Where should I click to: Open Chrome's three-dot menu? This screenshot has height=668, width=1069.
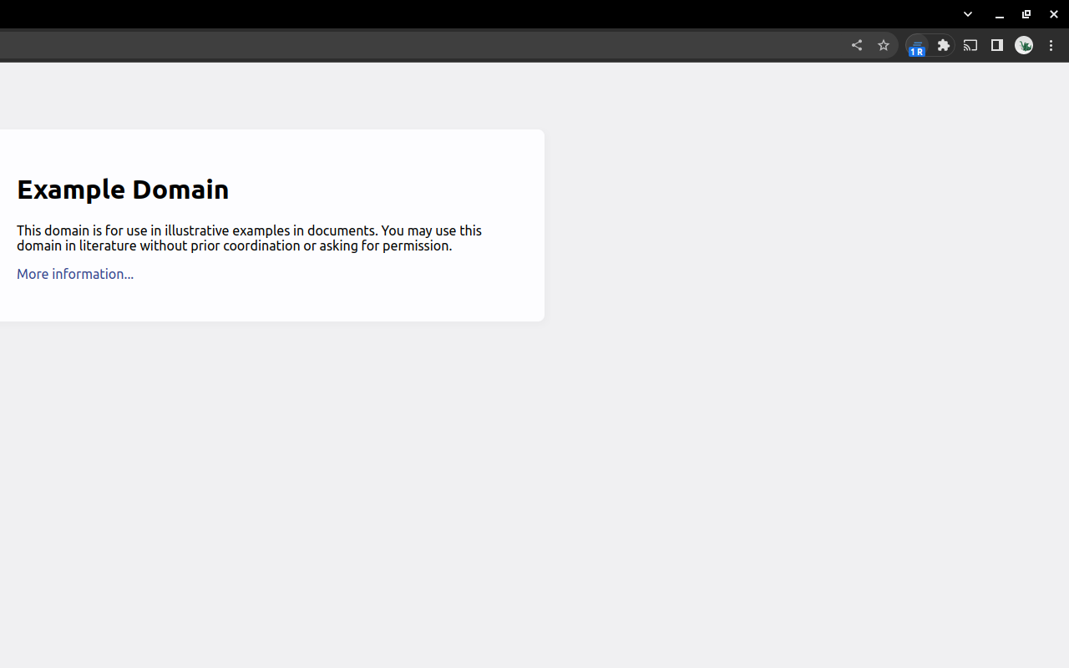tap(1051, 46)
